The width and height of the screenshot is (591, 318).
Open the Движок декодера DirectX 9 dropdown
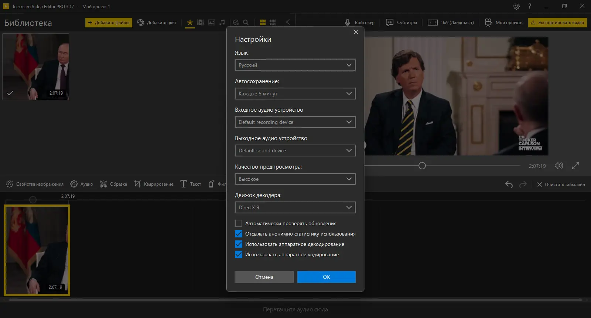(295, 207)
